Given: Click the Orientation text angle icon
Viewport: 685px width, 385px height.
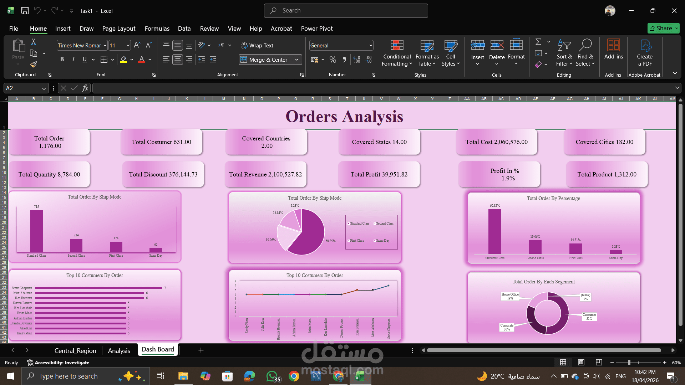Looking at the screenshot, I should coord(202,45).
